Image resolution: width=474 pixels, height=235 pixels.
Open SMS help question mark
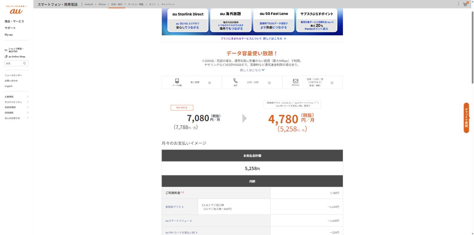(x=332, y=82)
